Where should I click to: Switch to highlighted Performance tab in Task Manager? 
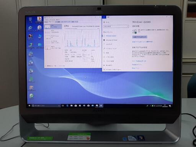[51, 22]
